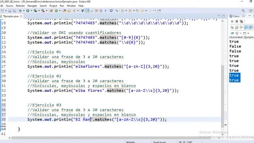Toggle Show Console on standard error change
254x143 pixels.
(x=251, y=27)
